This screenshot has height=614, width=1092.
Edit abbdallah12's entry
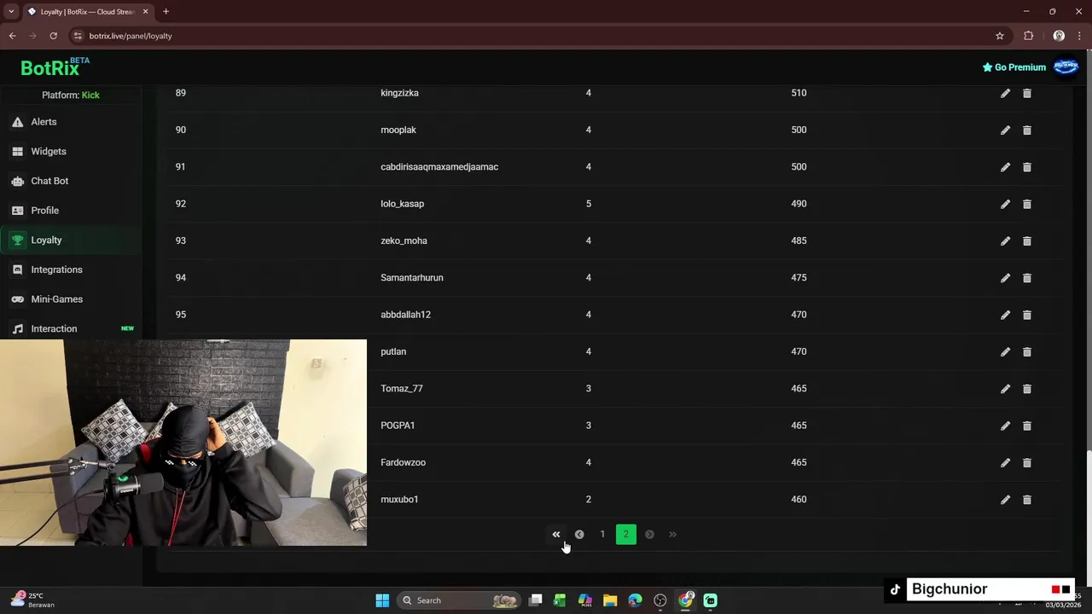click(1005, 315)
